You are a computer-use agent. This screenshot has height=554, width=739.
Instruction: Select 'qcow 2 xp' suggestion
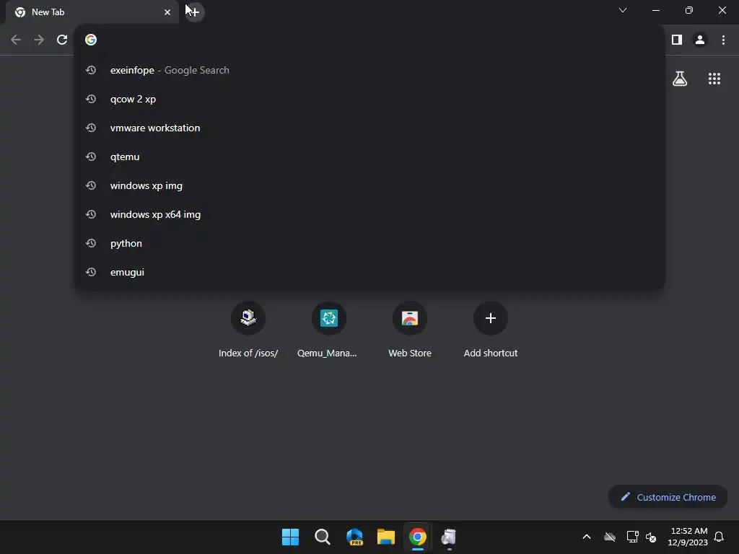pos(369,99)
